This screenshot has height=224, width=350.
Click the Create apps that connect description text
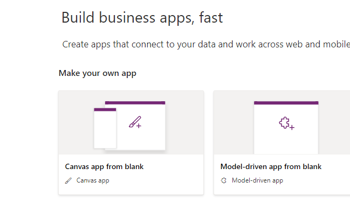[206, 44]
